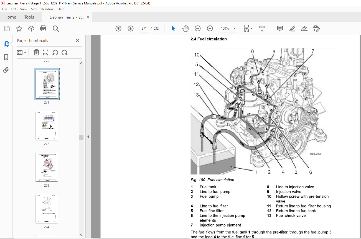The height and width of the screenshot is (239, 361).
Task: Rotate page clockwise in thumbnails panel
Action: point(65,52)
